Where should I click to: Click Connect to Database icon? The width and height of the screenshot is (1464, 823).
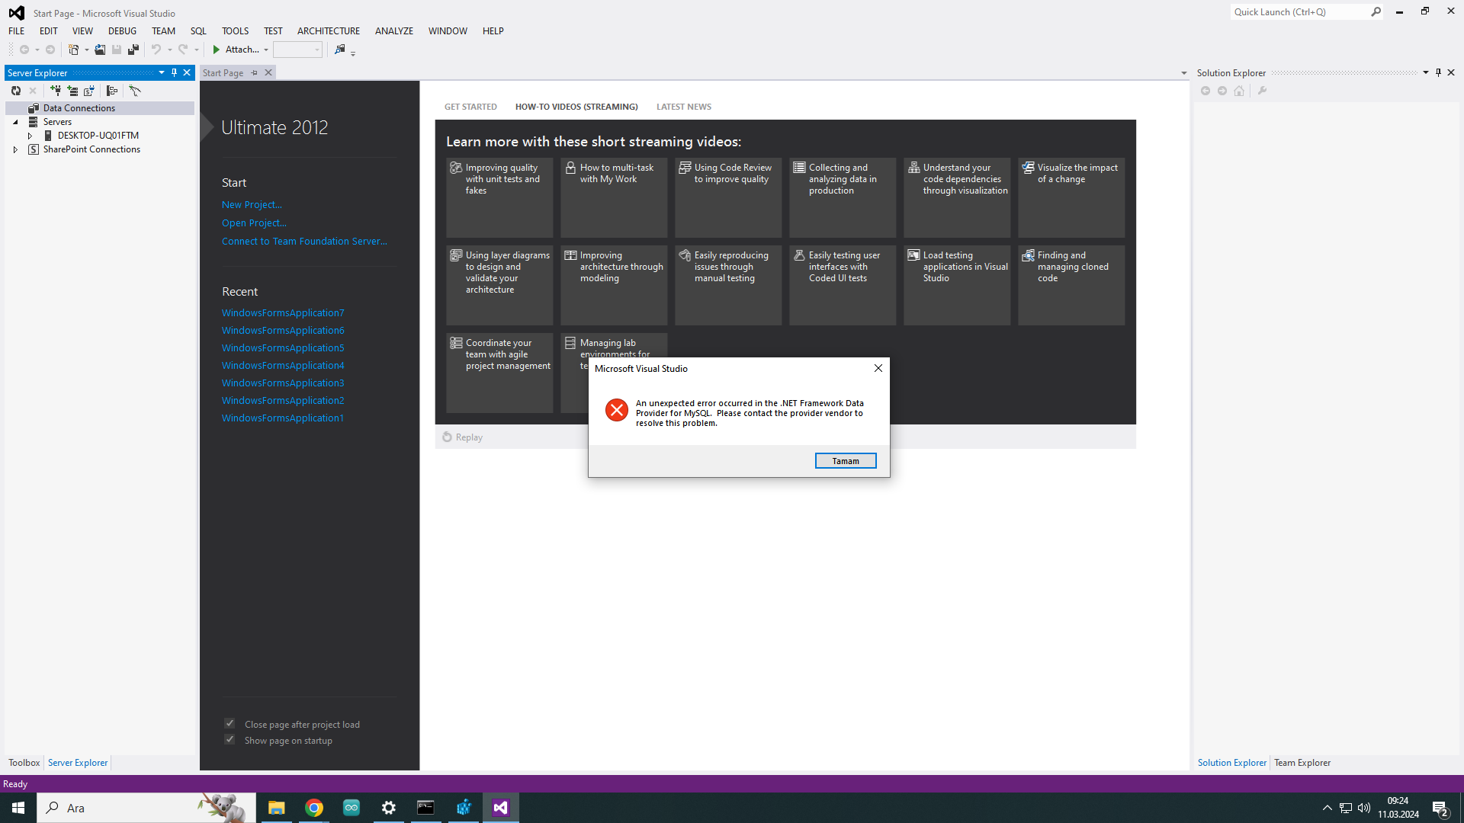56,91
